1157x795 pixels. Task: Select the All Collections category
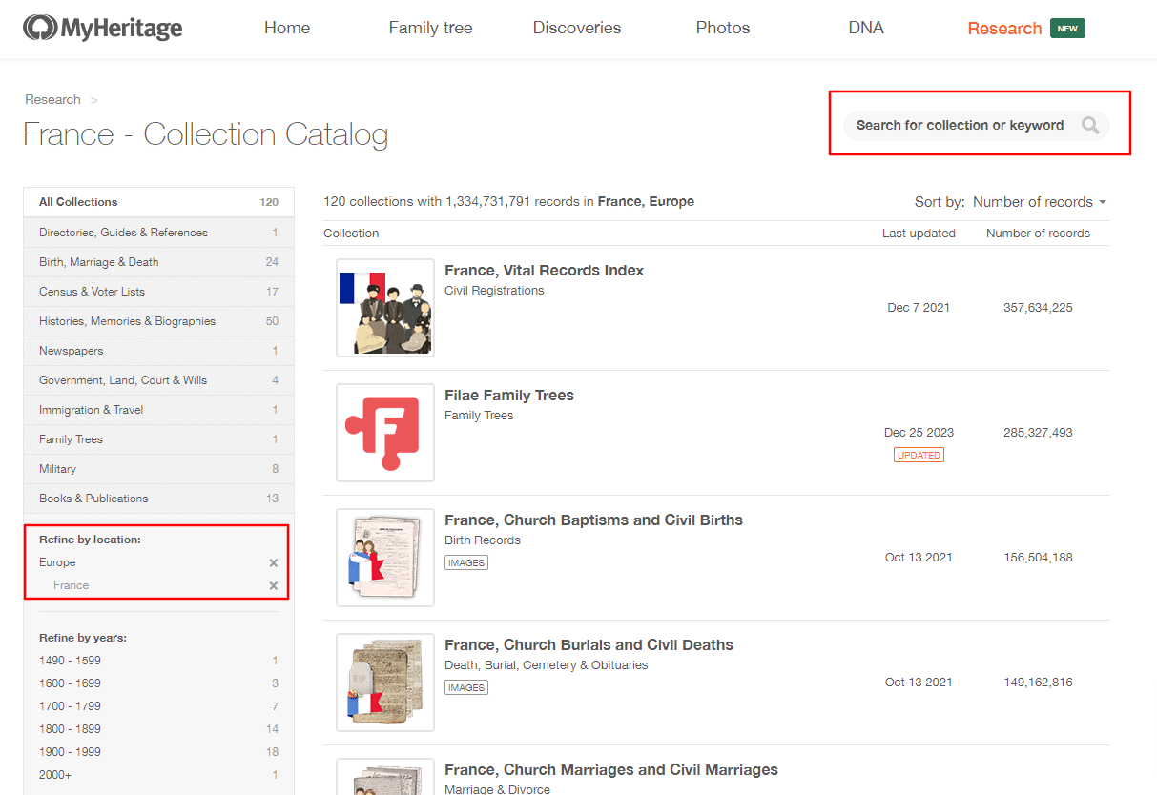point(158,202)
